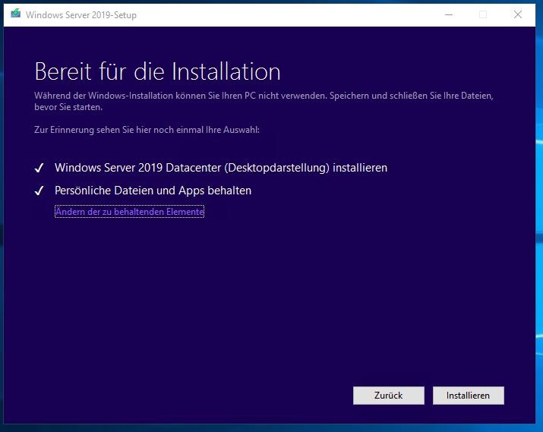Viewport: 543px width, 432px height.
Task: Click the Installieren button
Action: pyautogui.click(x=469, y=396)
